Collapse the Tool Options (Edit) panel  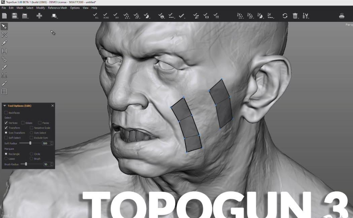pyautogui.click(x=5, y=106)
